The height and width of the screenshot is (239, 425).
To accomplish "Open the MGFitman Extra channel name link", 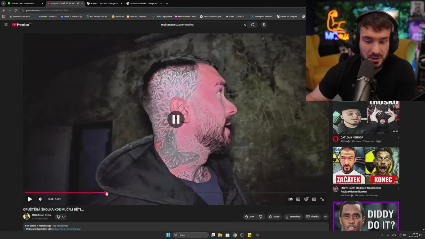I will (41, 215).
